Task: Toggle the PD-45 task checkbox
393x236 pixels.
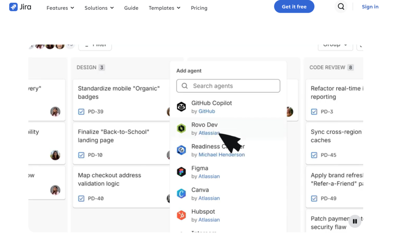Action: [x=314, y=155]
